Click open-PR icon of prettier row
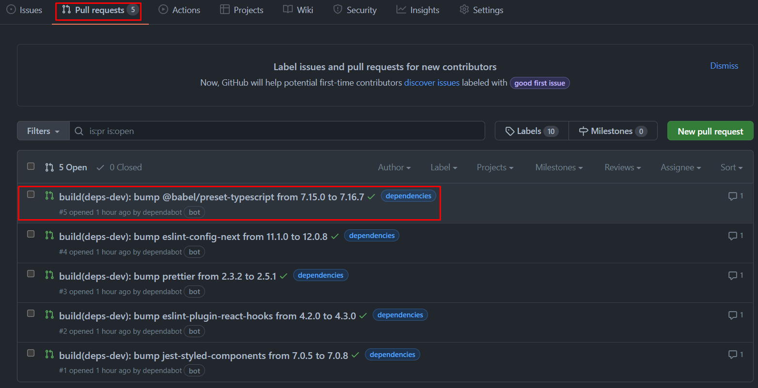758x388 pixels. (49, 275)
